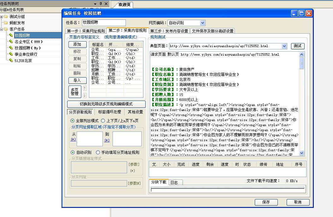The width and height of the screenshot is (333, 217).
Task: Click the 标签名 column header
Action: pyautogui.click(x=98, y=45)
